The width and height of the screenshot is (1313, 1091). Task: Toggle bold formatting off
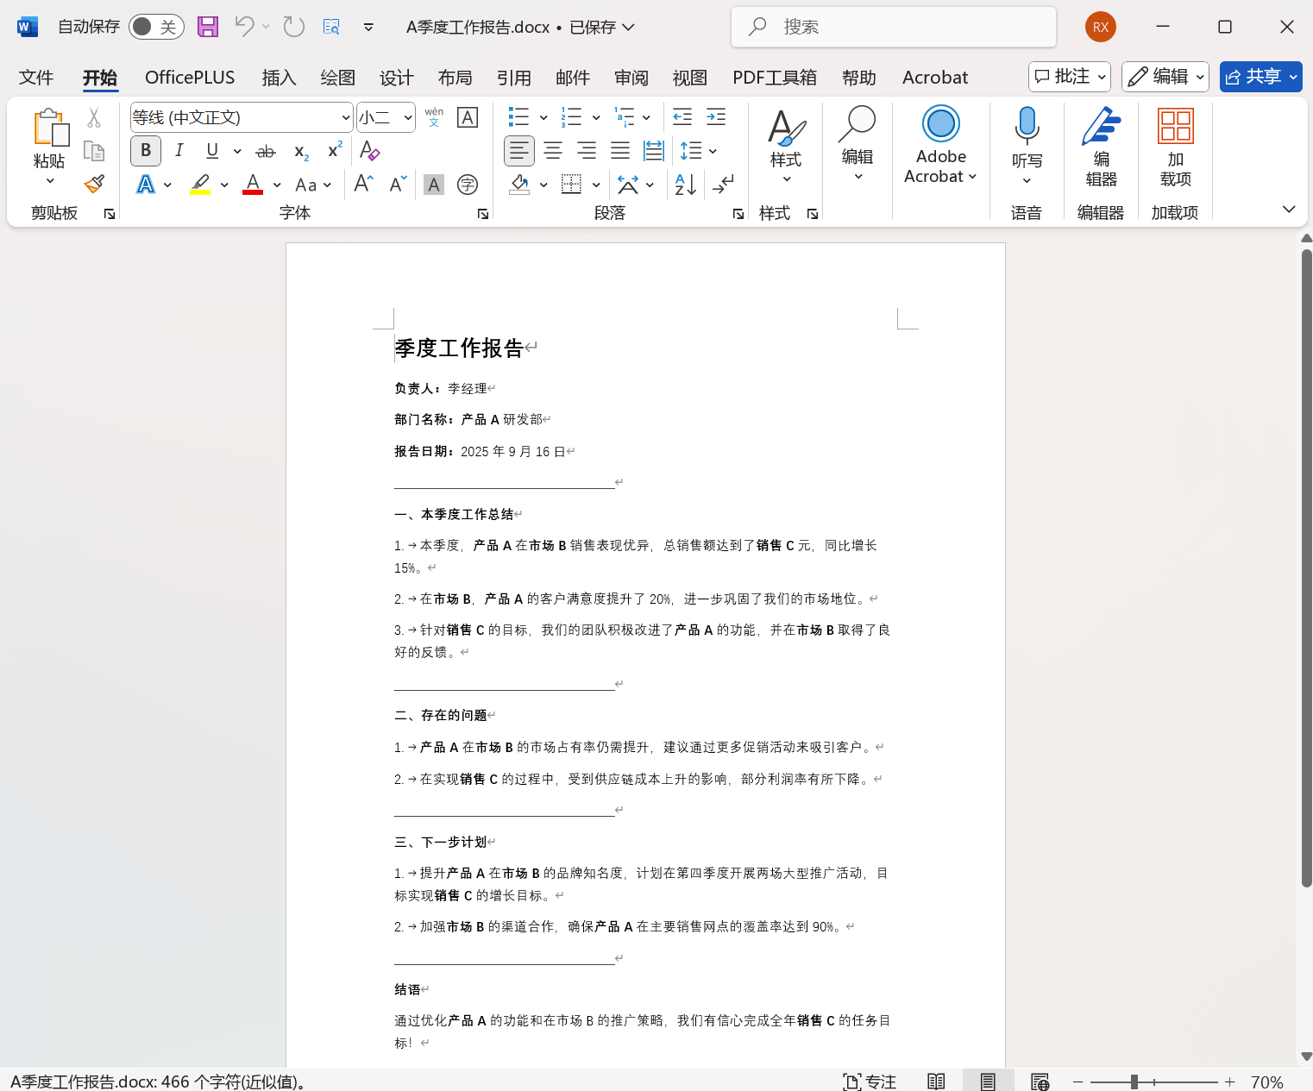pyautogui.click(x=145, y=150)
